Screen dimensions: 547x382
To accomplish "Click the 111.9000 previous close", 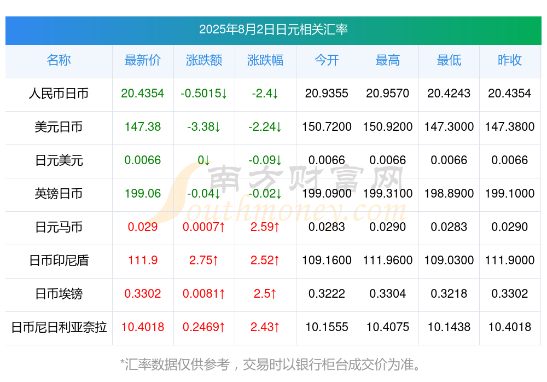I will point(510,260).
